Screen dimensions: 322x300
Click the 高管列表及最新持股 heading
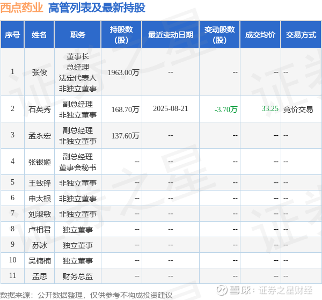point(97,8)
